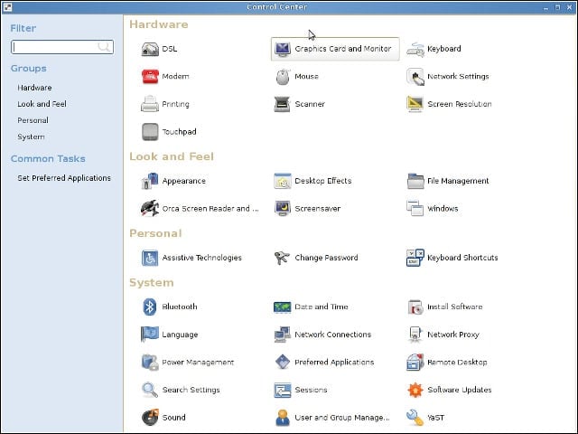Click the 'Keyboard Shortcuts' label text

click(x=462, y=258)
